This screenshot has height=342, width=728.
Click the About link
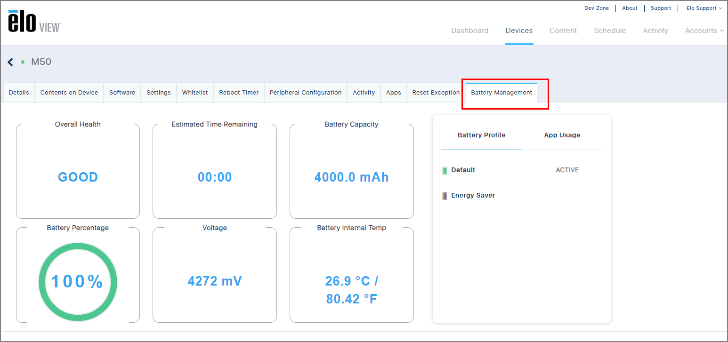click(x=630, y=8)
